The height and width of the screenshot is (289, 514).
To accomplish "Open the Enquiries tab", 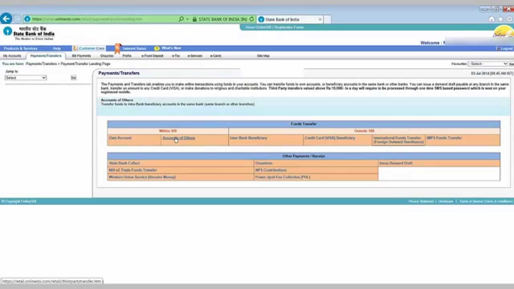I will (107, 56).
